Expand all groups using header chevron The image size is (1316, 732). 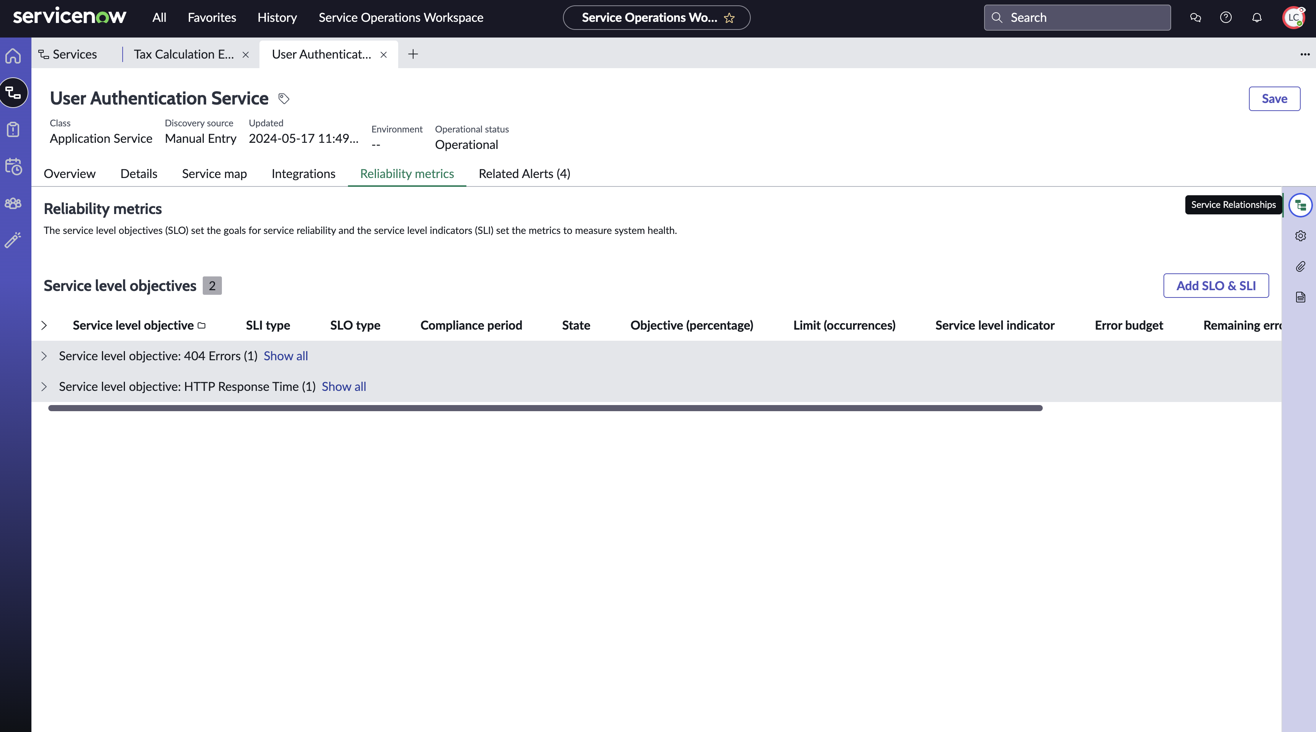click(x=44, y=326)
